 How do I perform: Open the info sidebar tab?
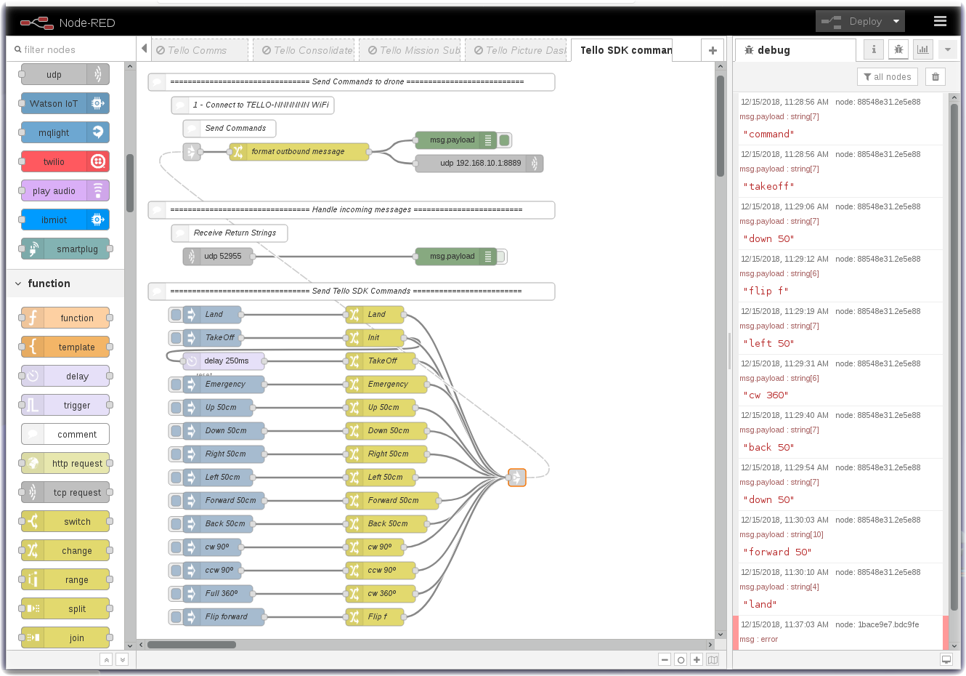coord(874,49)
